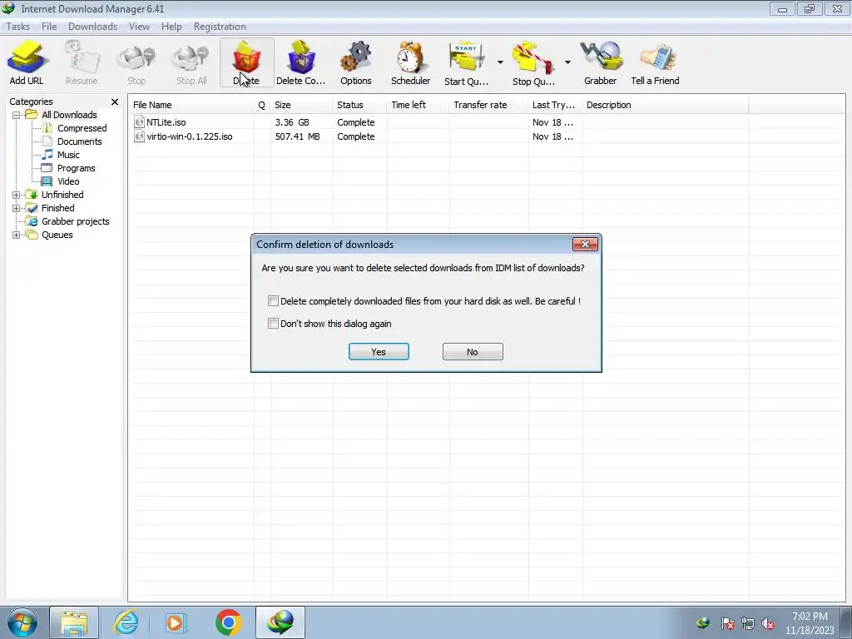Click the muted volume tray icon
Image resolution: width=852 pixels, height=639 pixels.
tap(768, 623)
